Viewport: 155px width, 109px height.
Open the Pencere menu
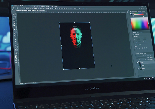pos(52,6)
